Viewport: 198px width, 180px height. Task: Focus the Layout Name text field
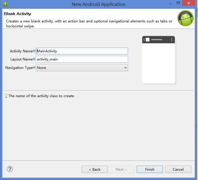[x=82, y=59]
